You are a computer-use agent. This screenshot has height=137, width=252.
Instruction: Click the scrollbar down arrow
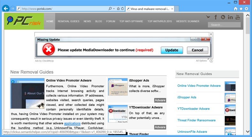(248, 131)
